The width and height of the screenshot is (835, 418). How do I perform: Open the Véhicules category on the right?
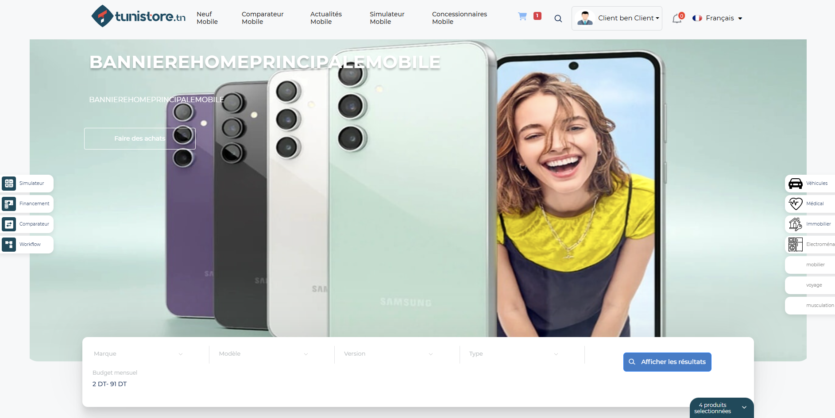click(810, 183)
